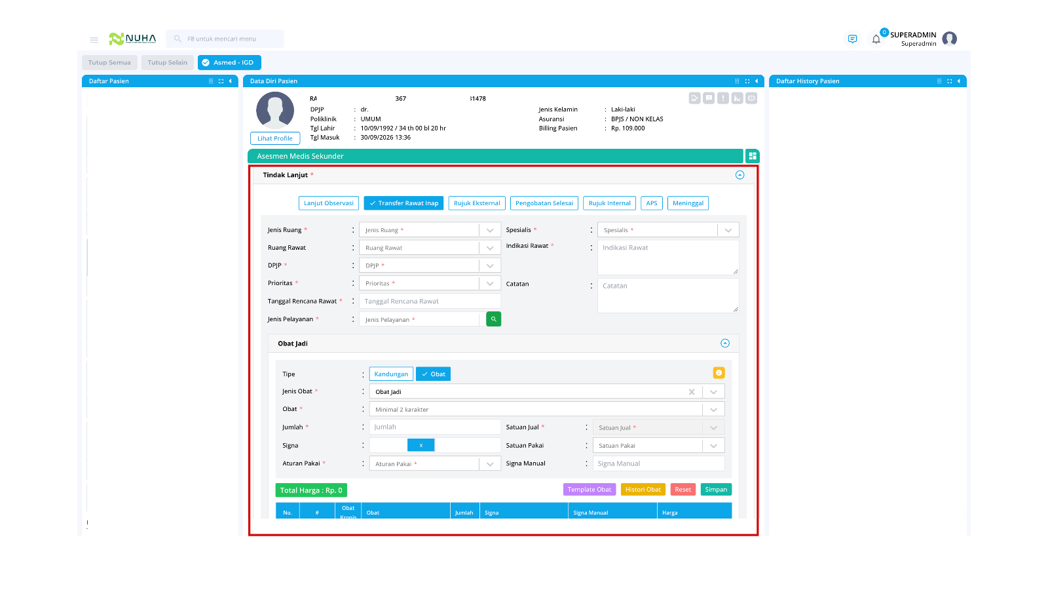Maximize the Data Diri Pasien panel
The width and height of the screenshot is (1048, 590).
747,81
